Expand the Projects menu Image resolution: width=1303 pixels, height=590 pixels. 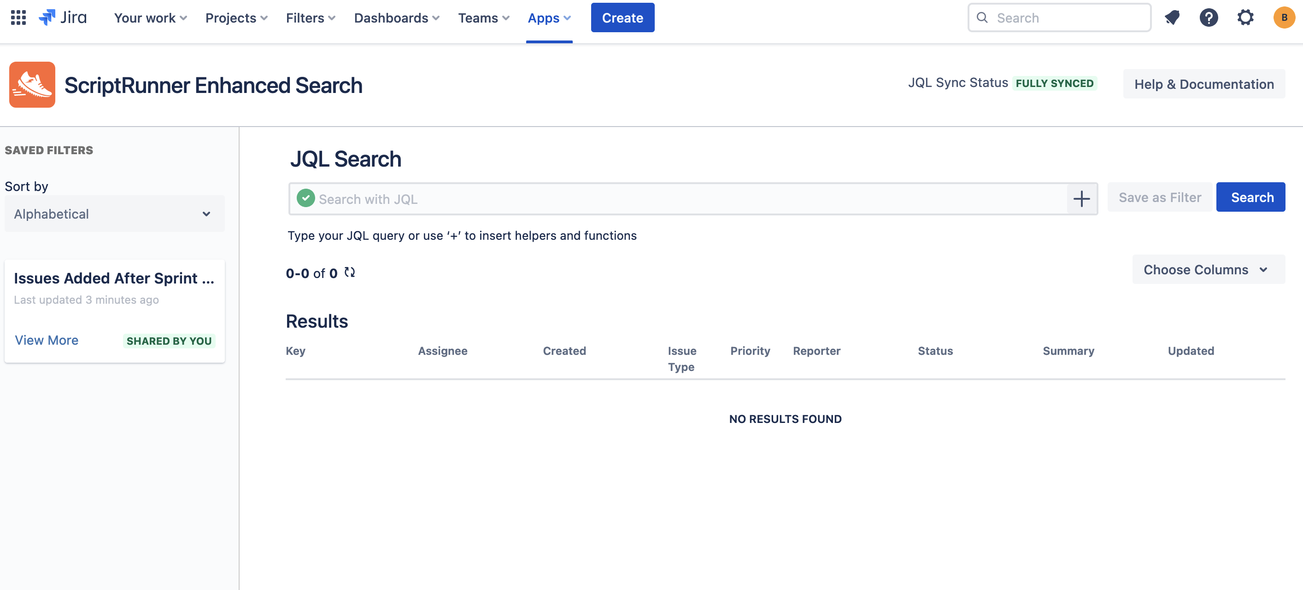tap(236, 17)
